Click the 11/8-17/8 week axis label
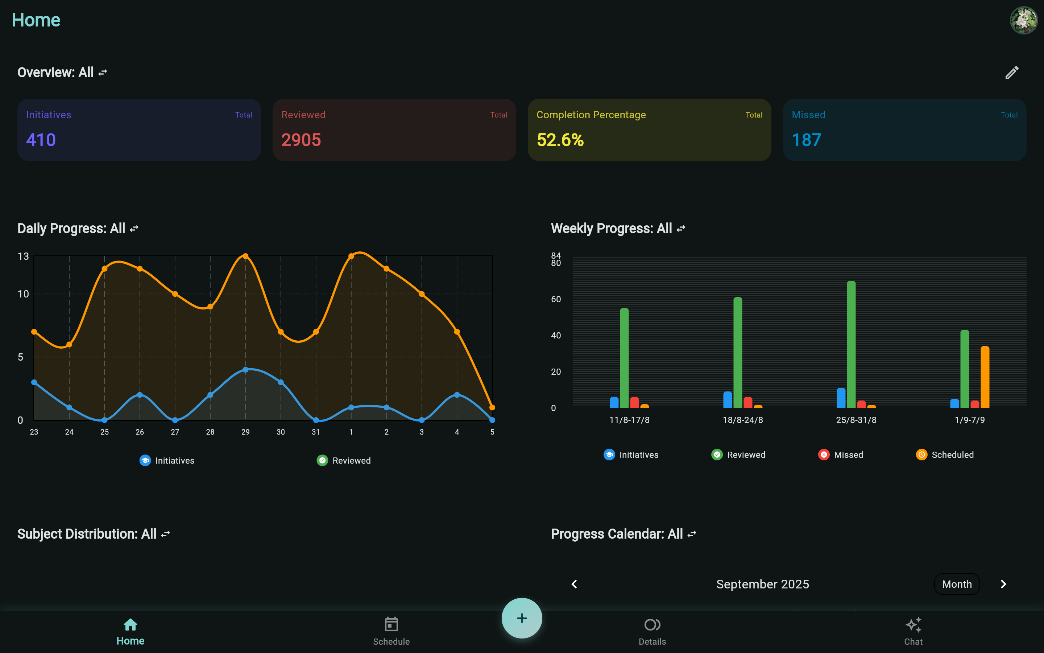This screenshot has width=1044, height=653. coord(629,420)
